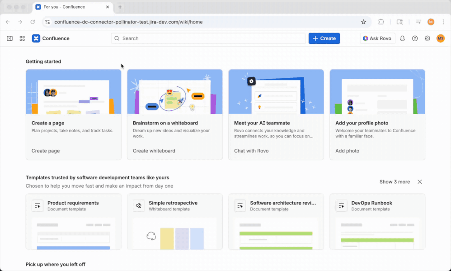Click the Product requirements template preview
The width and height of the screenshot is (451, 271).
74,233
